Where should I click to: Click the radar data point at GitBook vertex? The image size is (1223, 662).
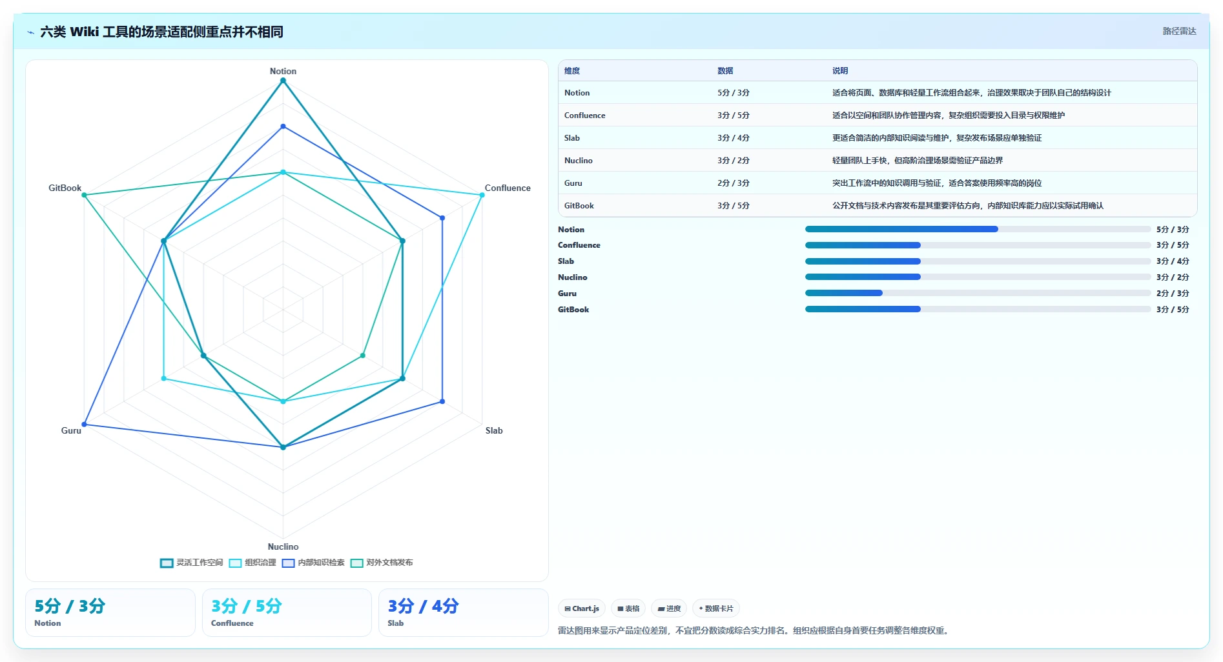pos(84,195)
